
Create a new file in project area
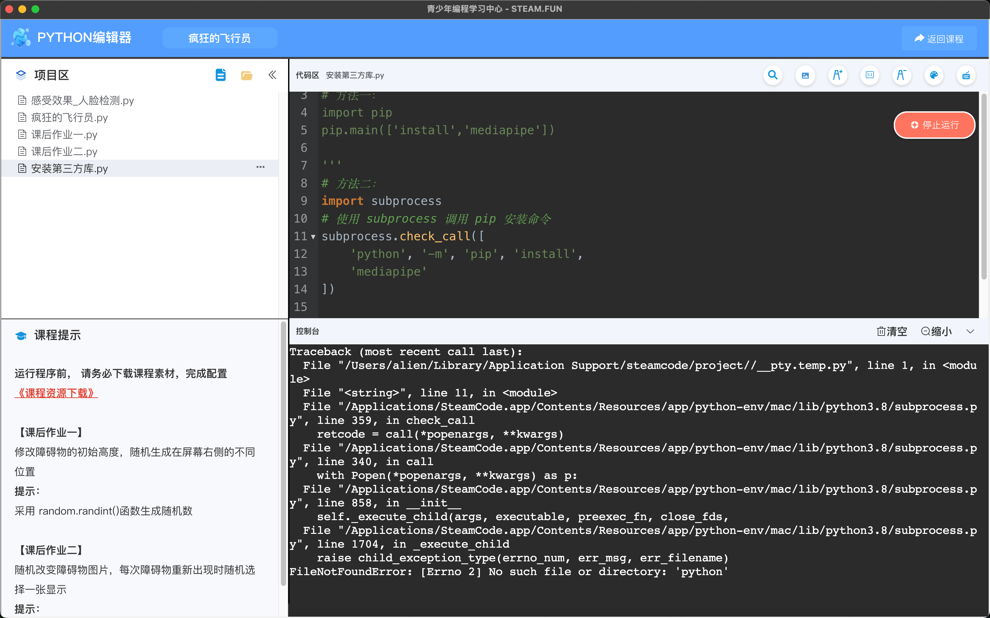[220, 75]
